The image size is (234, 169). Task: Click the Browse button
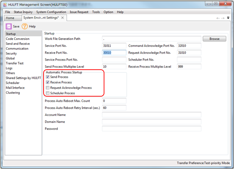pos(214,39)
